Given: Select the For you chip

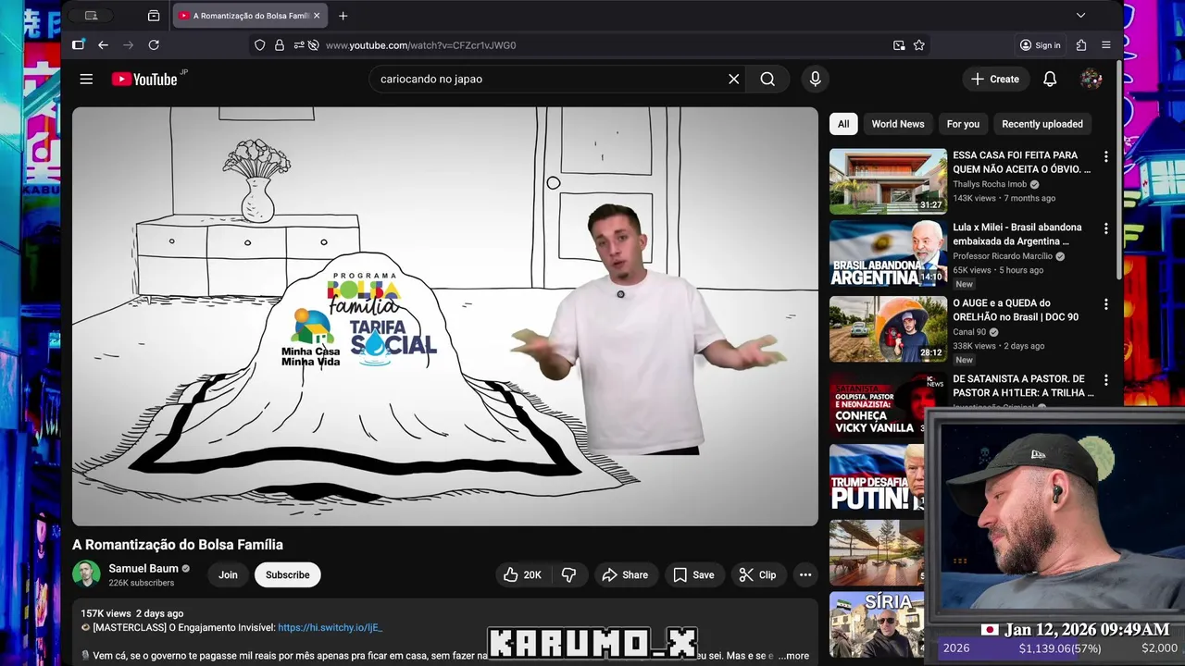Looking at the screenshot, I should pyautogui.click(x=963, y=124).
